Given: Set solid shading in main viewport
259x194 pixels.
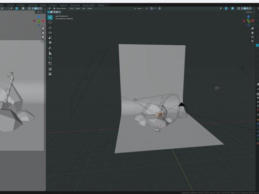Looking at the screenshot, I should (x=245, y=9).
